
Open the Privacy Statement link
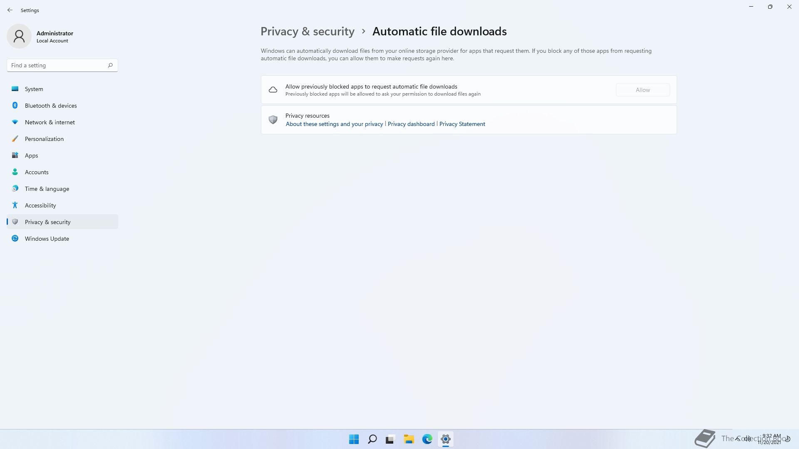coord(462,124)
